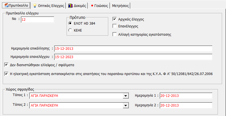226x116 pixels.
Task: Click the books icon on Δοκιμές tab
Action: [70, 6]
